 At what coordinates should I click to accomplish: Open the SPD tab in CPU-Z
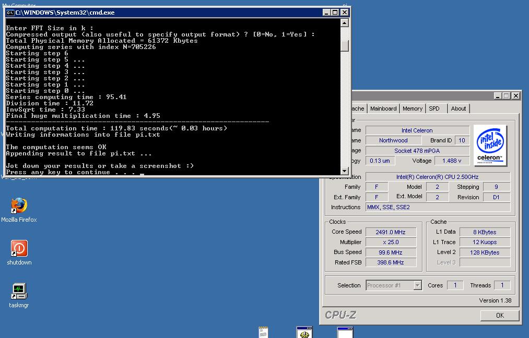[x=434, y=108]
